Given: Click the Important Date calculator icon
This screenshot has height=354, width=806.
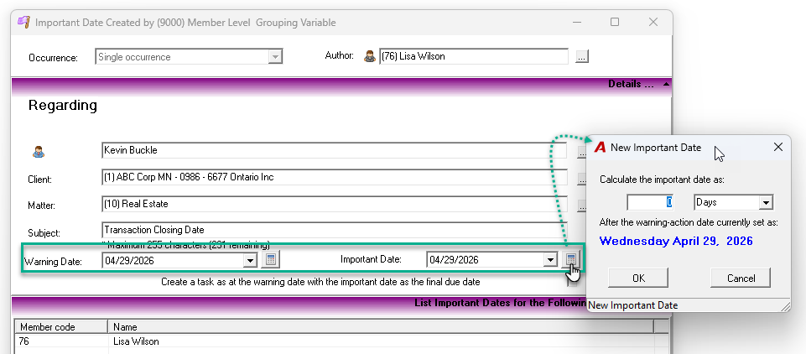Looking at the screenshot, I should [570, 260].
